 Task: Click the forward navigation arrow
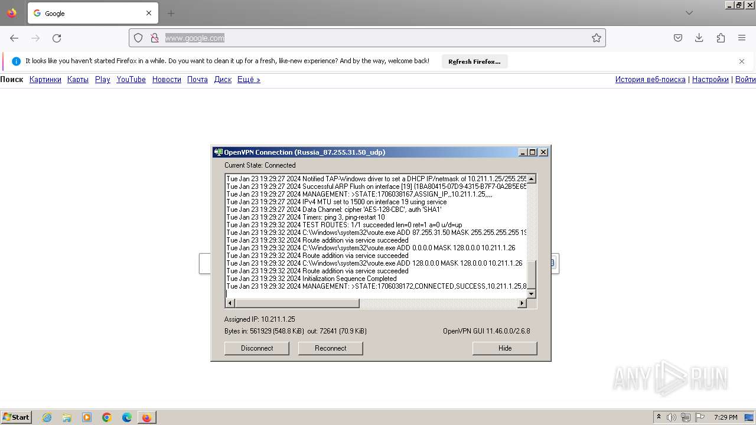point(35,38)
